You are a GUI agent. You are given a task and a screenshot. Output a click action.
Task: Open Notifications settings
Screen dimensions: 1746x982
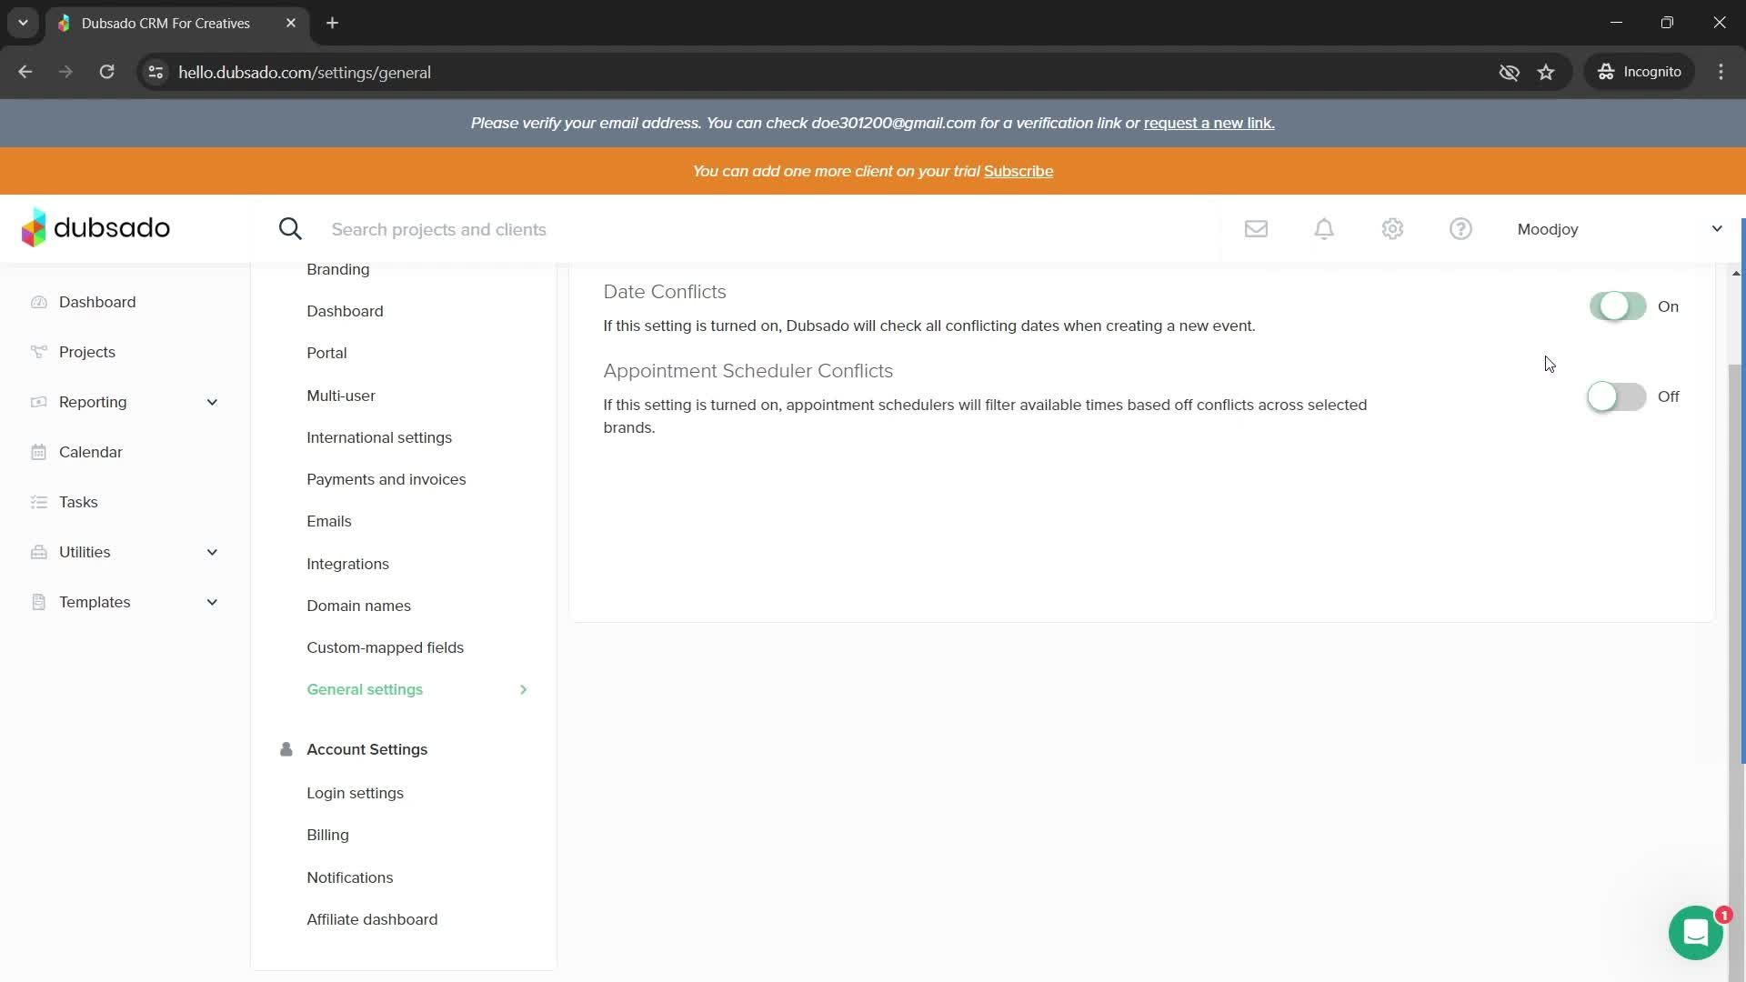pyautogui.click(x=350, y=877)
